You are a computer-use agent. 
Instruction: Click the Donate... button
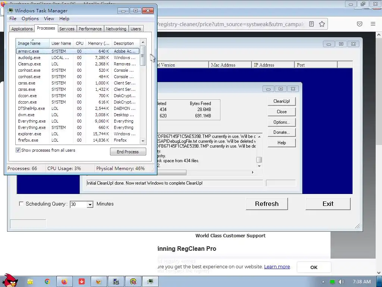[282, 132]
